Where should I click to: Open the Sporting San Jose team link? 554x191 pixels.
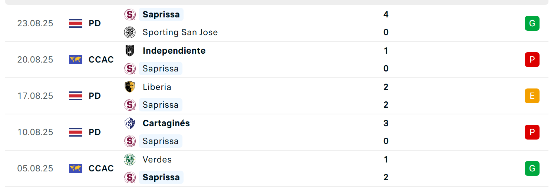coord(180,32)
